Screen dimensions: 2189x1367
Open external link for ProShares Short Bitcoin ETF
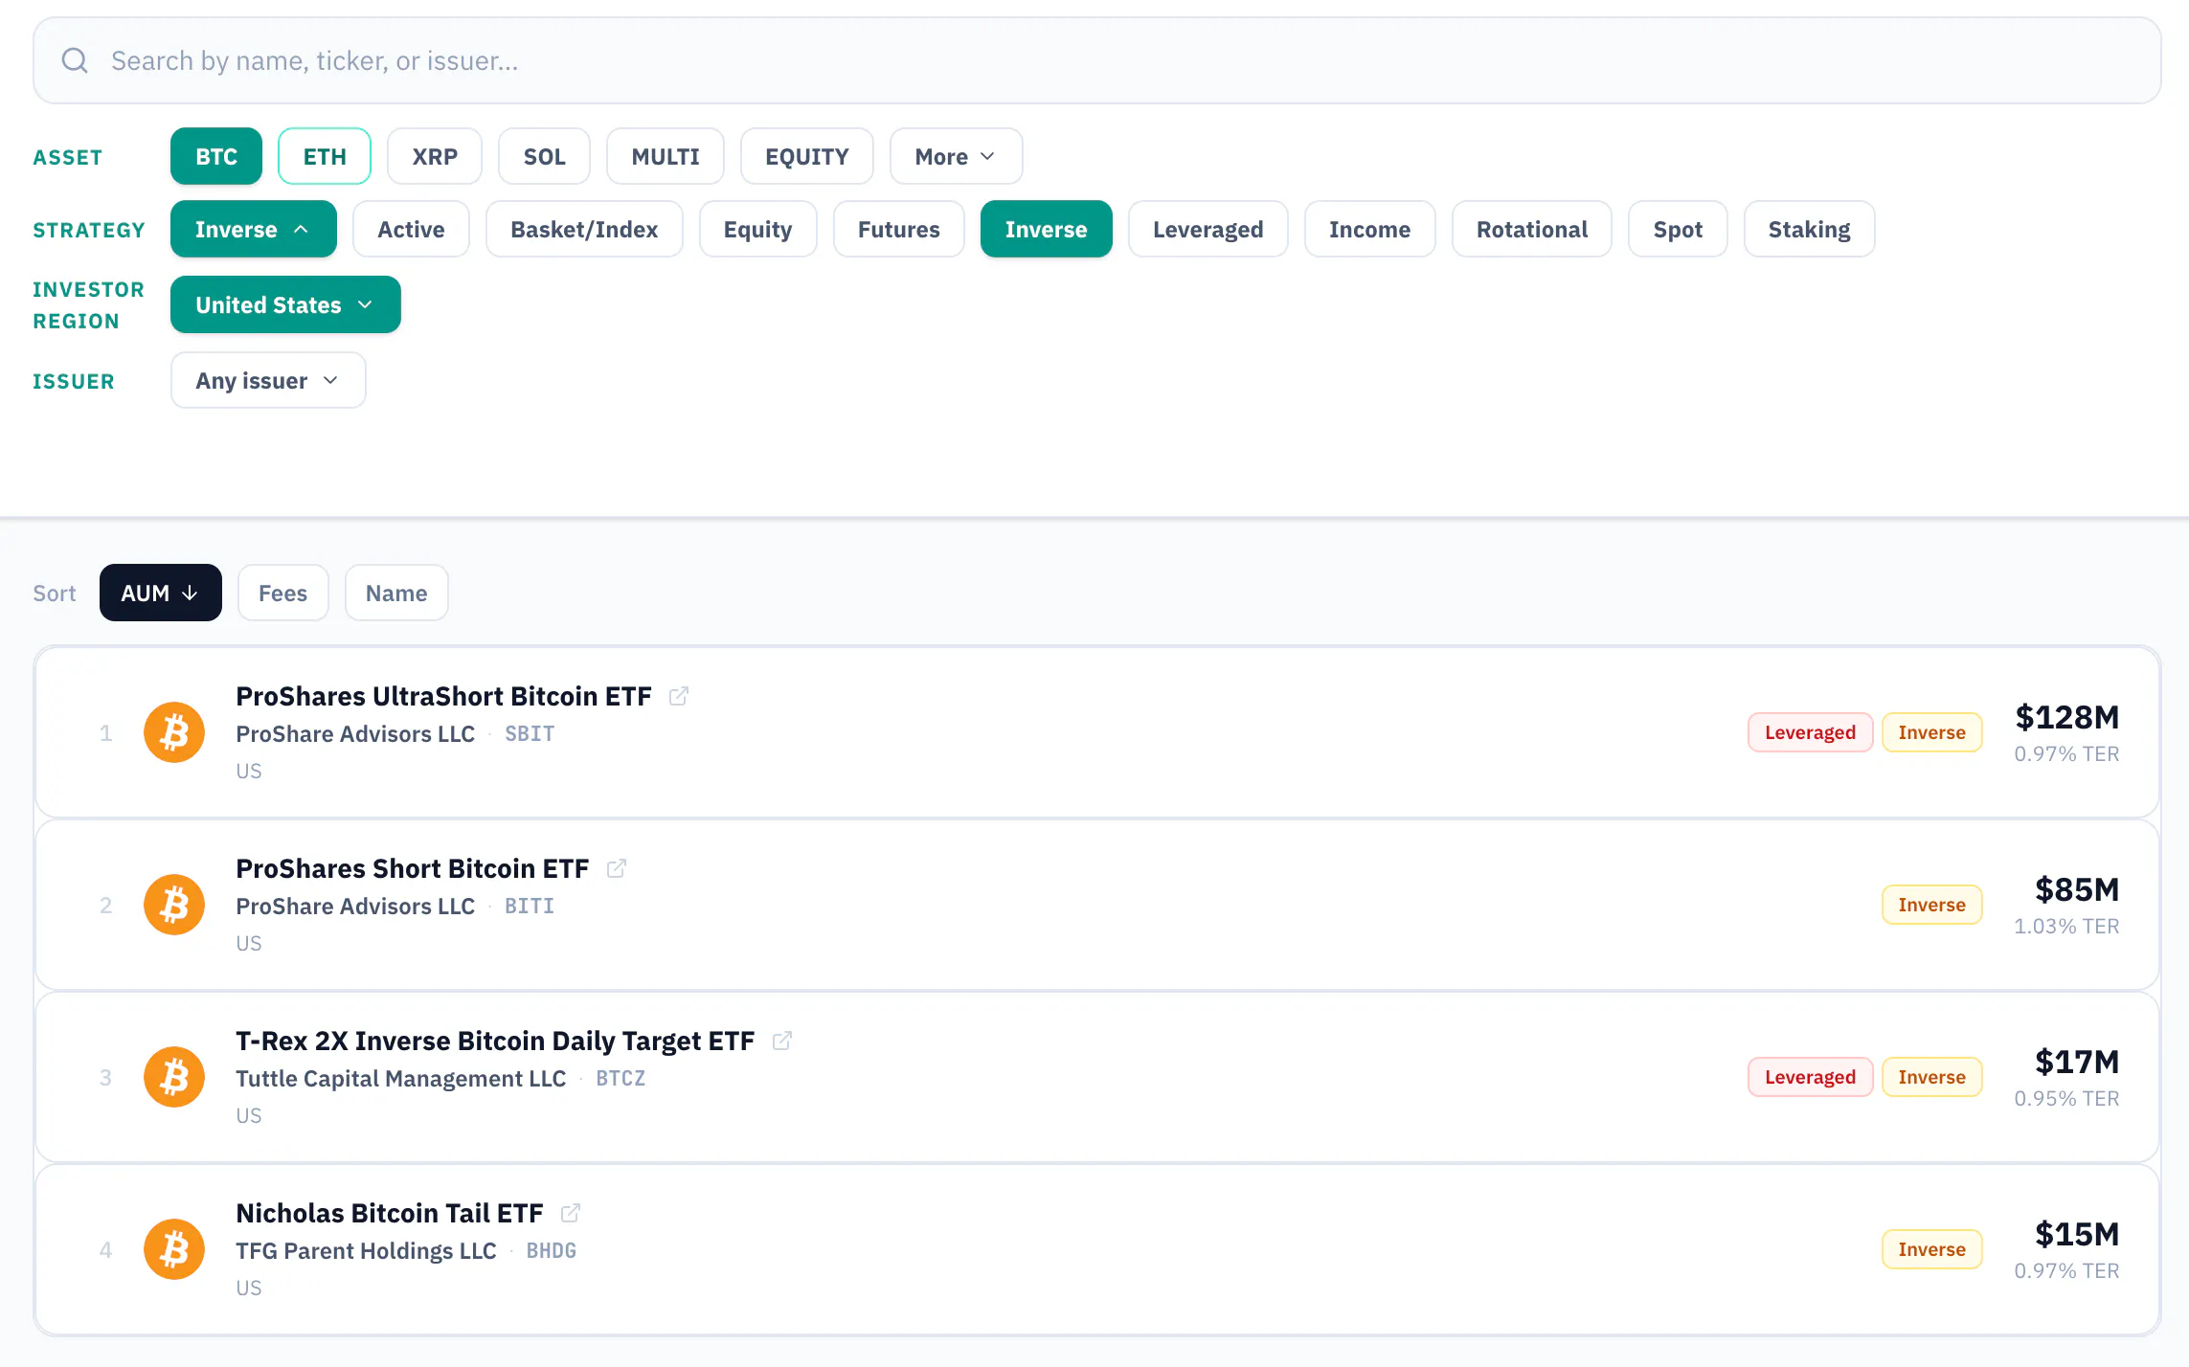(617, 868)
